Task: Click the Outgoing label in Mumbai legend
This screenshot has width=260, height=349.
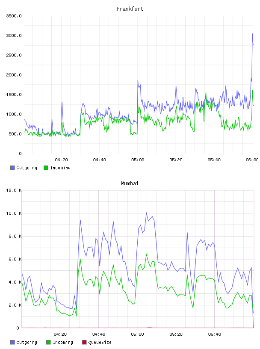Action: (x=27, y=342)
